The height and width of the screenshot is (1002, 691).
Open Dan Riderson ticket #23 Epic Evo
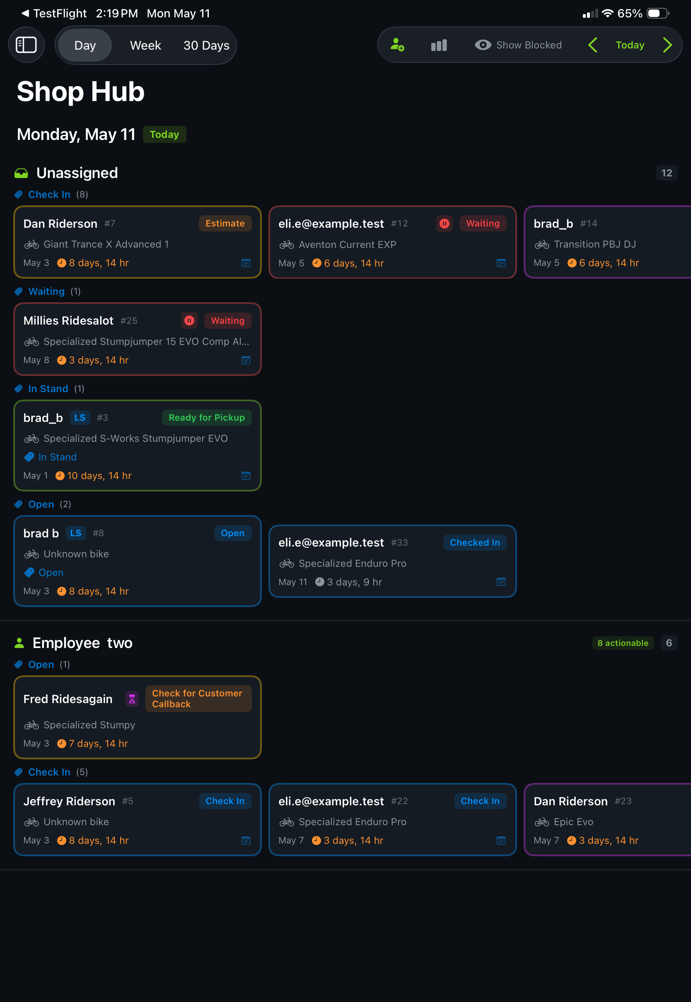point(607,819)
